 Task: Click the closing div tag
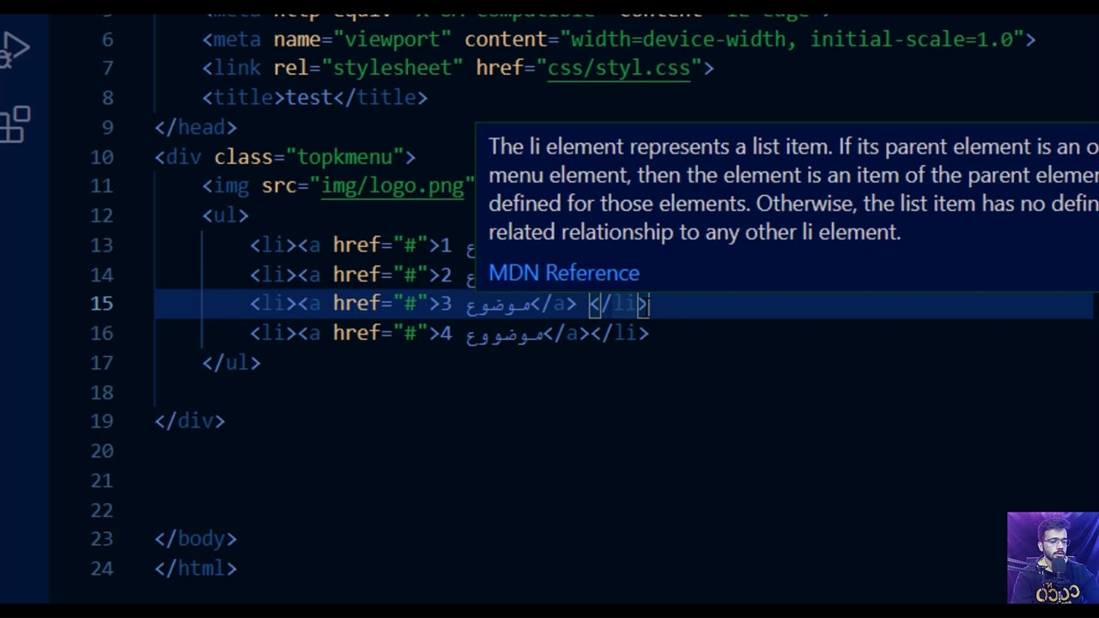click(190, 421)
